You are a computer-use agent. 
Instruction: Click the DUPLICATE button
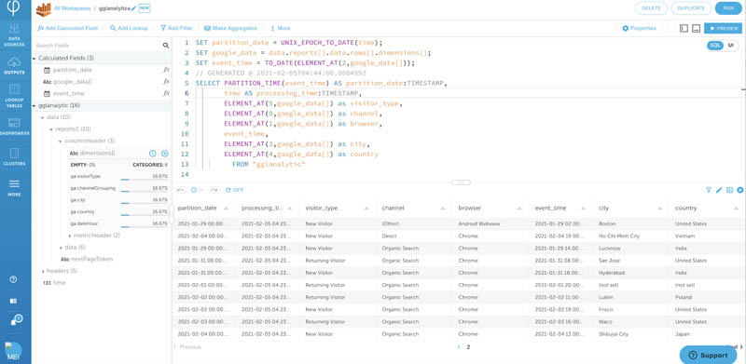[x=691, y=8]
